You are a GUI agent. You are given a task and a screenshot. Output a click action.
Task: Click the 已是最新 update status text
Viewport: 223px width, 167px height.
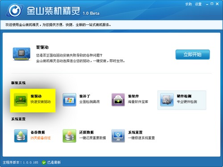click(x=54, y=163)
